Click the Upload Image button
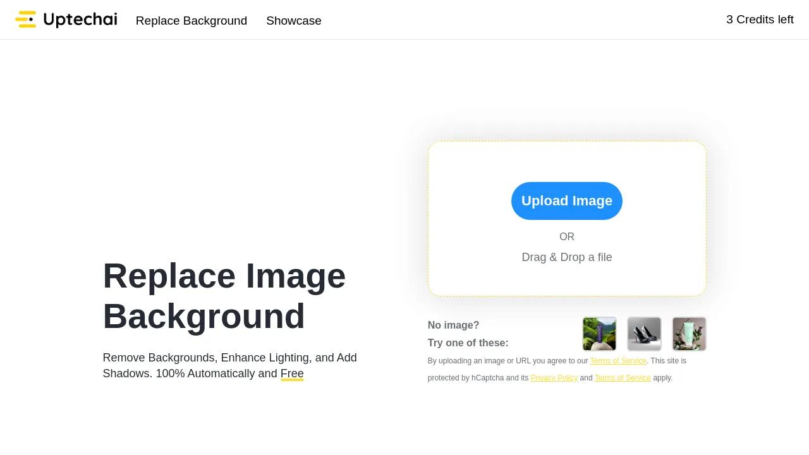Viewport: 809px width, 455px height. coord(567,201)
